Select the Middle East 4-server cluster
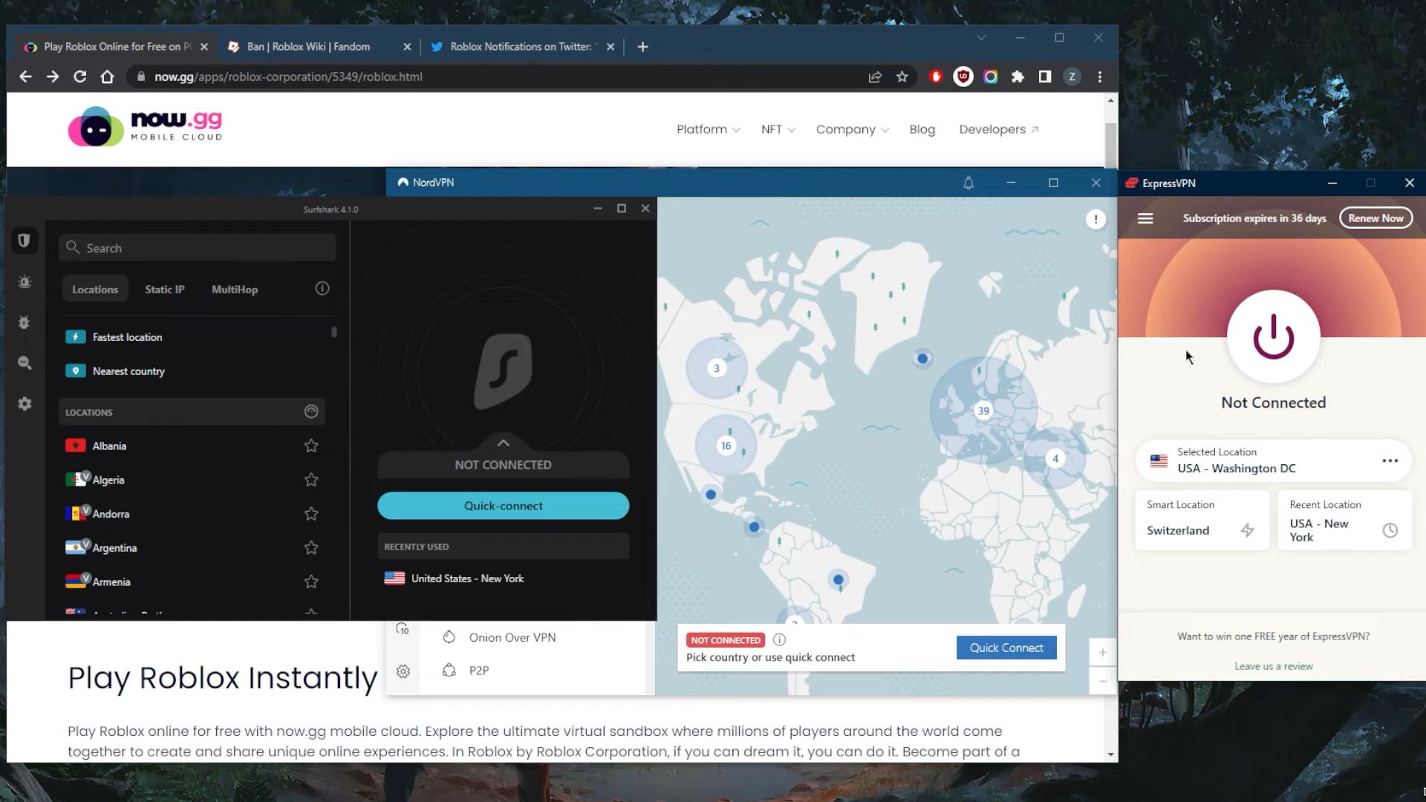The width and height of the screenshot is (1426, 802). [x=1055, y=458]
